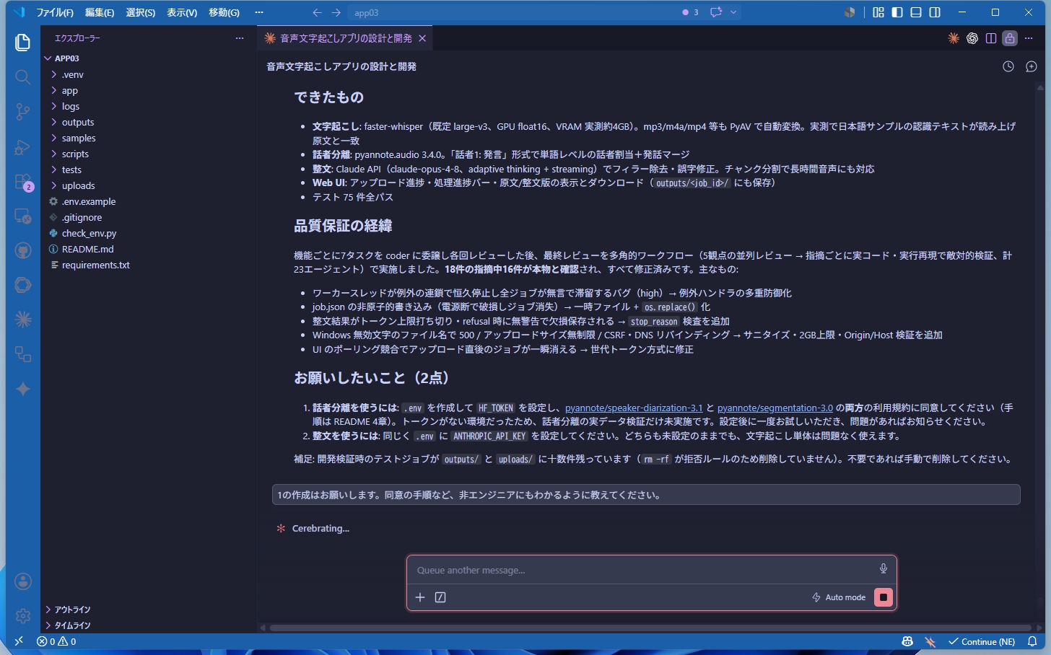
Task: Open the Gemini sparkle view in activity bar
Action: pos(23,389)
